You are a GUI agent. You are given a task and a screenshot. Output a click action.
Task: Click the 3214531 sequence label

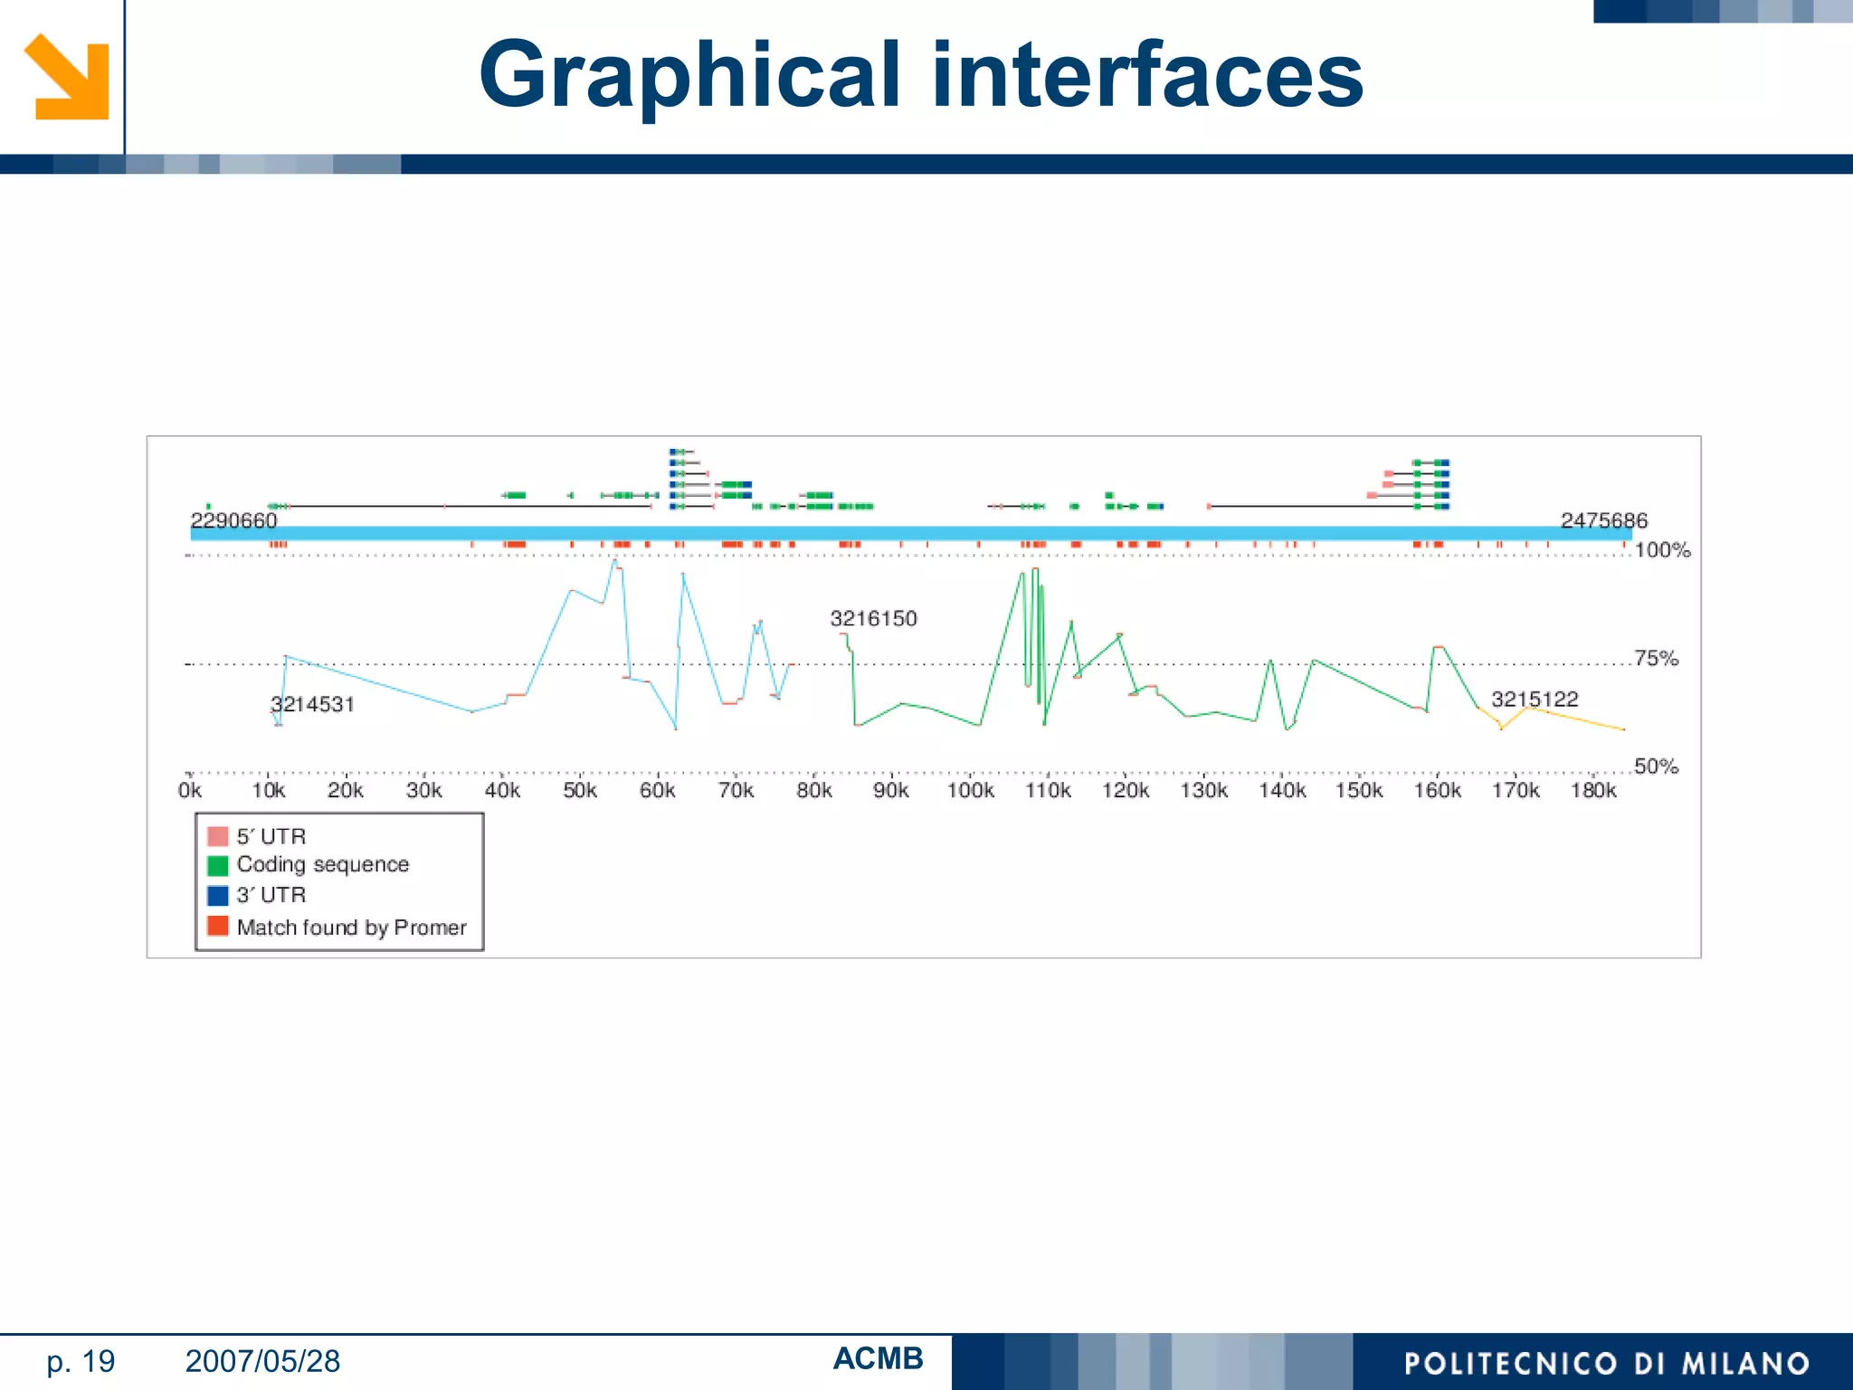tap(312, 704)
